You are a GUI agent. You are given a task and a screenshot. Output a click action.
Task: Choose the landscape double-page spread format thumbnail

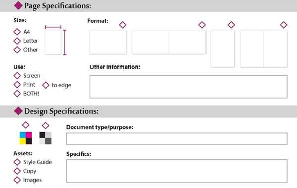(169, 42)
